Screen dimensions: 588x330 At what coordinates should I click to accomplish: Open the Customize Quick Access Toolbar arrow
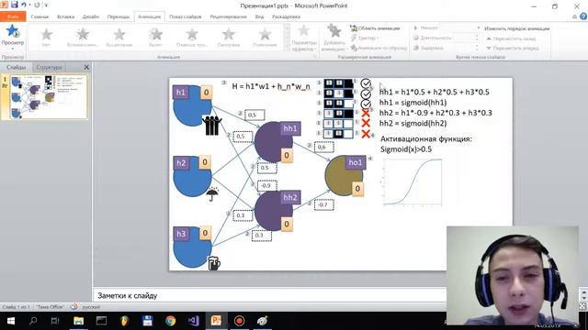click(x=46, y=5)
